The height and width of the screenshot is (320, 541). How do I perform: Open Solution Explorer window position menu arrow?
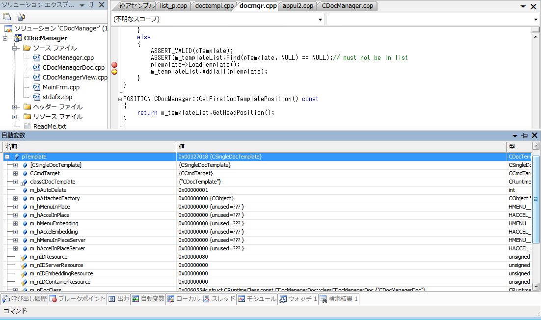point(82,5)
